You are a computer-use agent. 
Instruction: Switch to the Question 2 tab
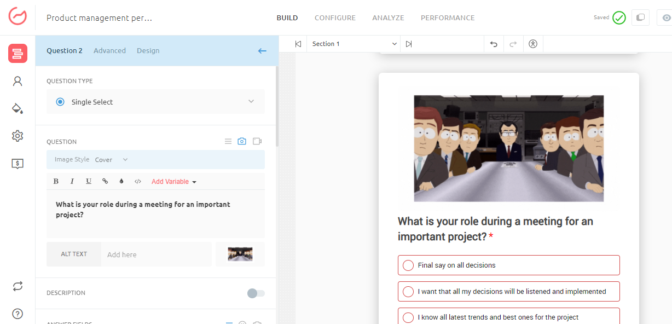[x=65, y=51]
